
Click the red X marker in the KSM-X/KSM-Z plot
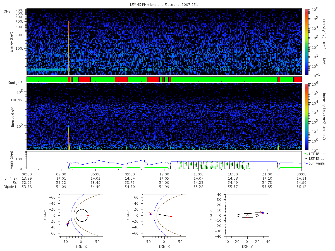tap(150, 214)
